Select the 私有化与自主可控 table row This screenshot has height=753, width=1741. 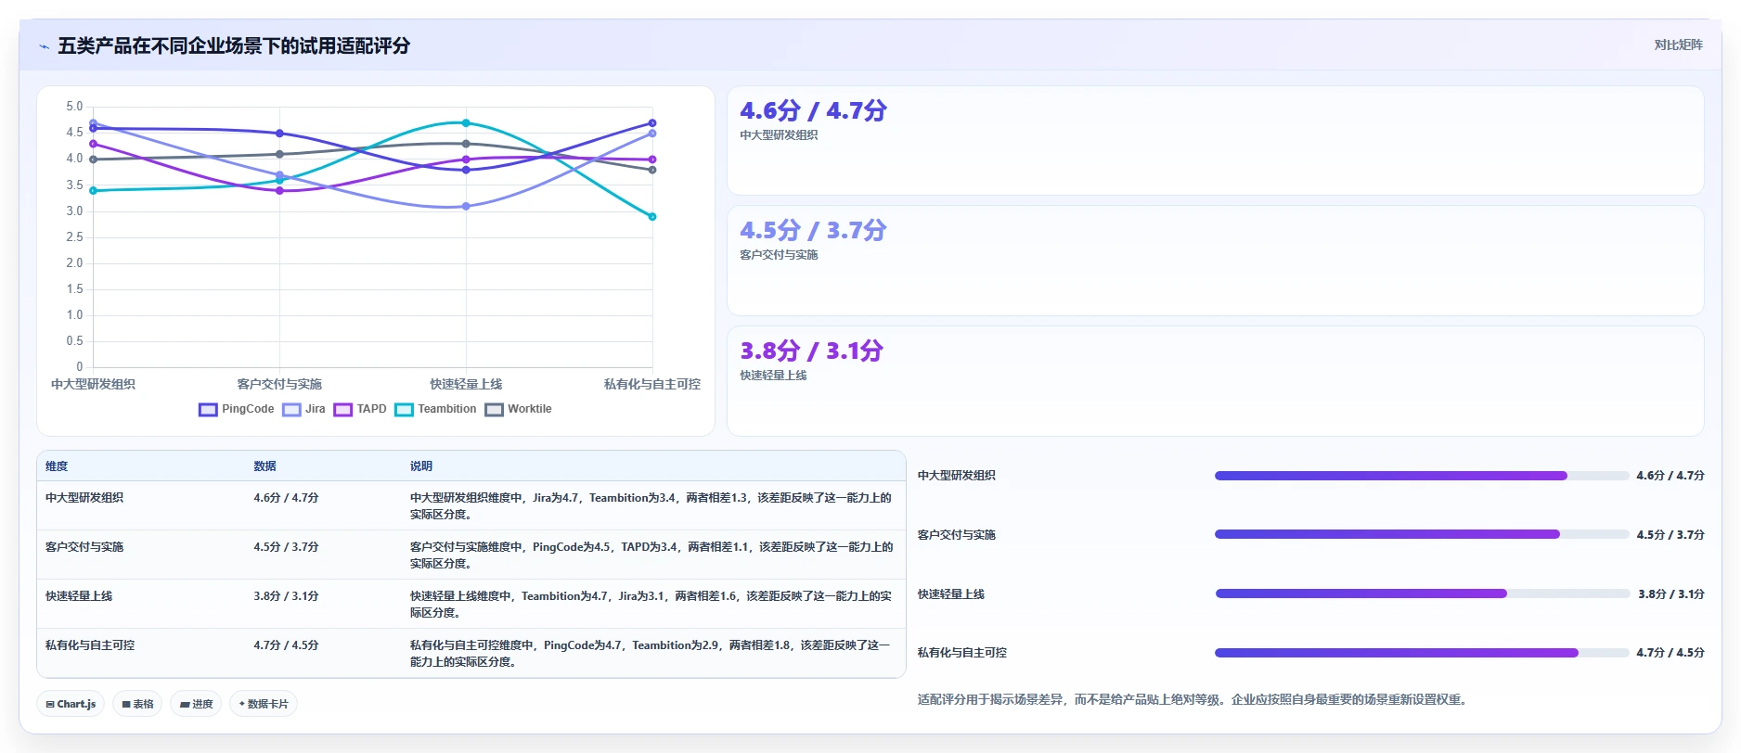point(471,653)
